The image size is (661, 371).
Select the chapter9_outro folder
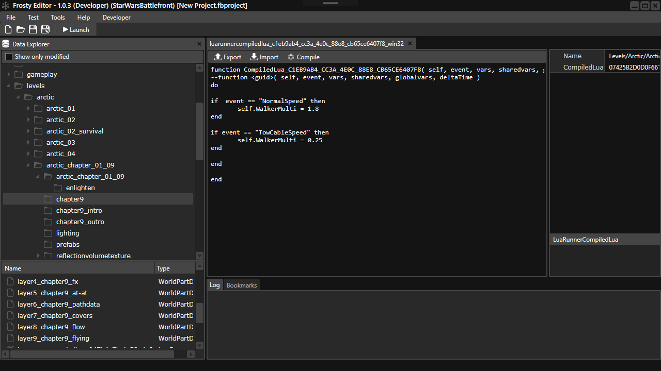pos(80,222)
